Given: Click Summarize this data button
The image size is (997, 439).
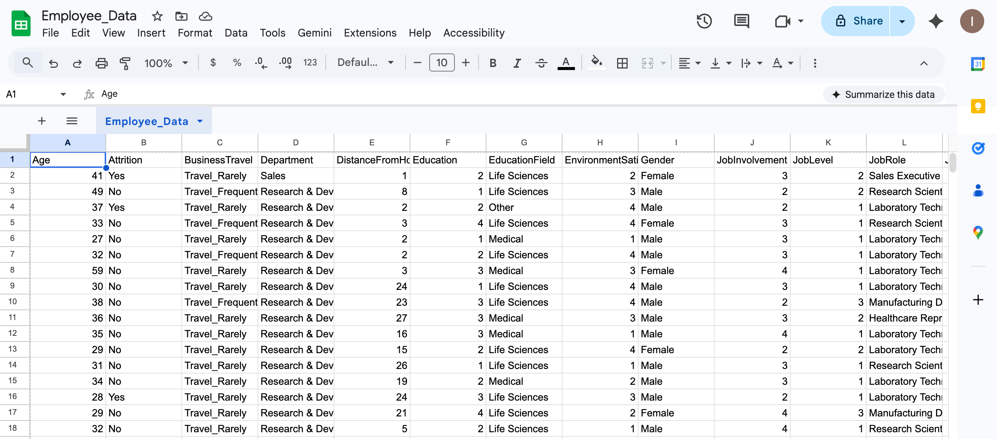Looking at the screenshot, I should click(x=884, y=95).
